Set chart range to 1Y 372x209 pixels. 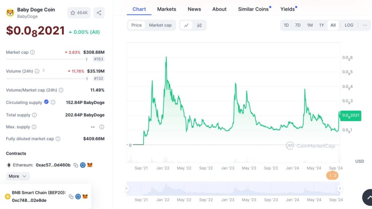pyautogui.click(x=322, y=25)
